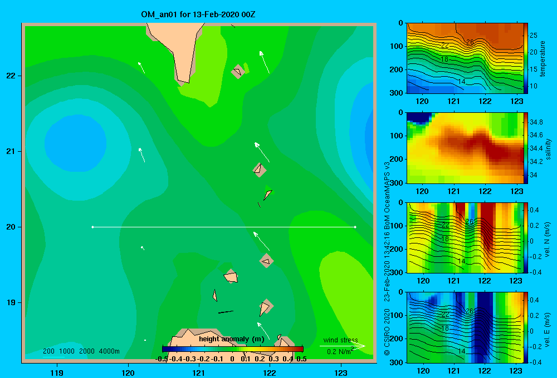Open the vel. N depth section panel
Image resolution: width=557 pixels, height=378 pixels.
(x=465, y=237)
